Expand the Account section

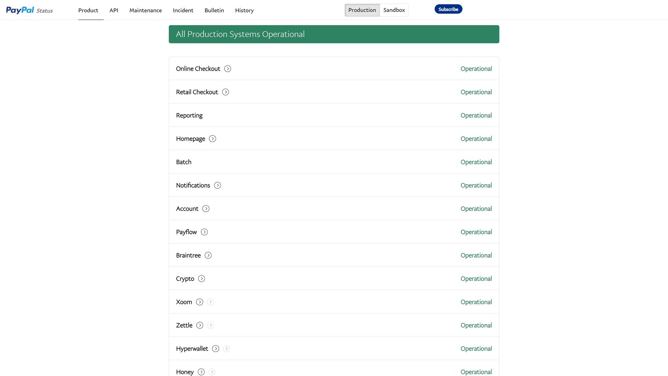tap(206, 209)
